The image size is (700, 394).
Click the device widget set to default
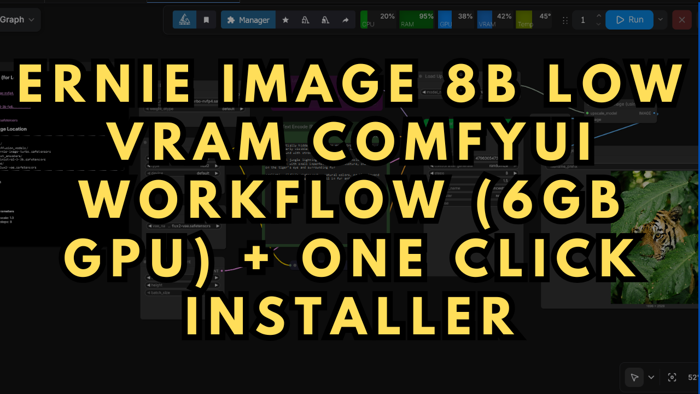tap(183, 173)
